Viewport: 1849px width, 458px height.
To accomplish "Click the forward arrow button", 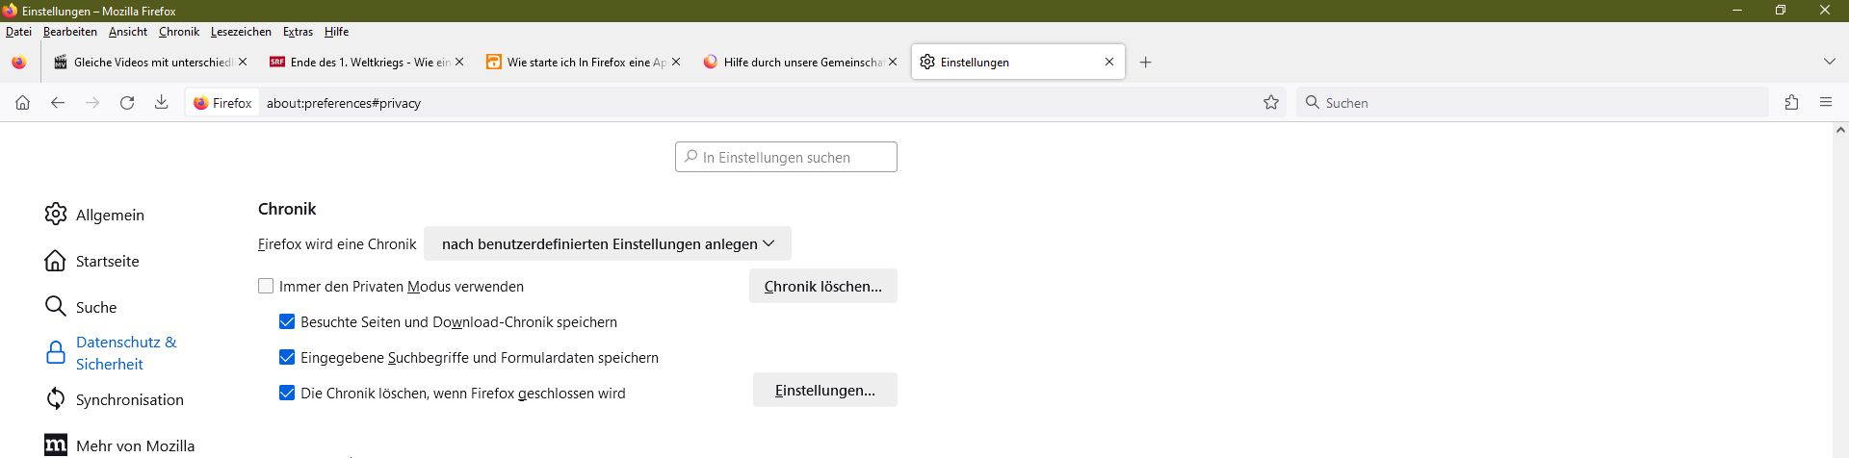I will pos(92,103).
